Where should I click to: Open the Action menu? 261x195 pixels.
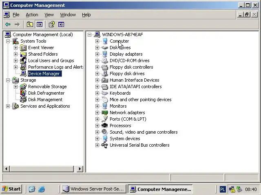click(x=32, y=15)
